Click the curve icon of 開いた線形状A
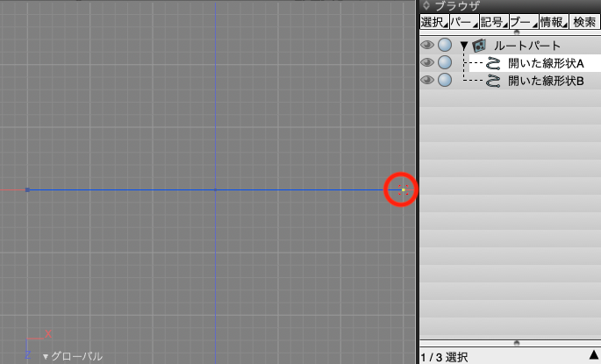 tap(493, 63)
